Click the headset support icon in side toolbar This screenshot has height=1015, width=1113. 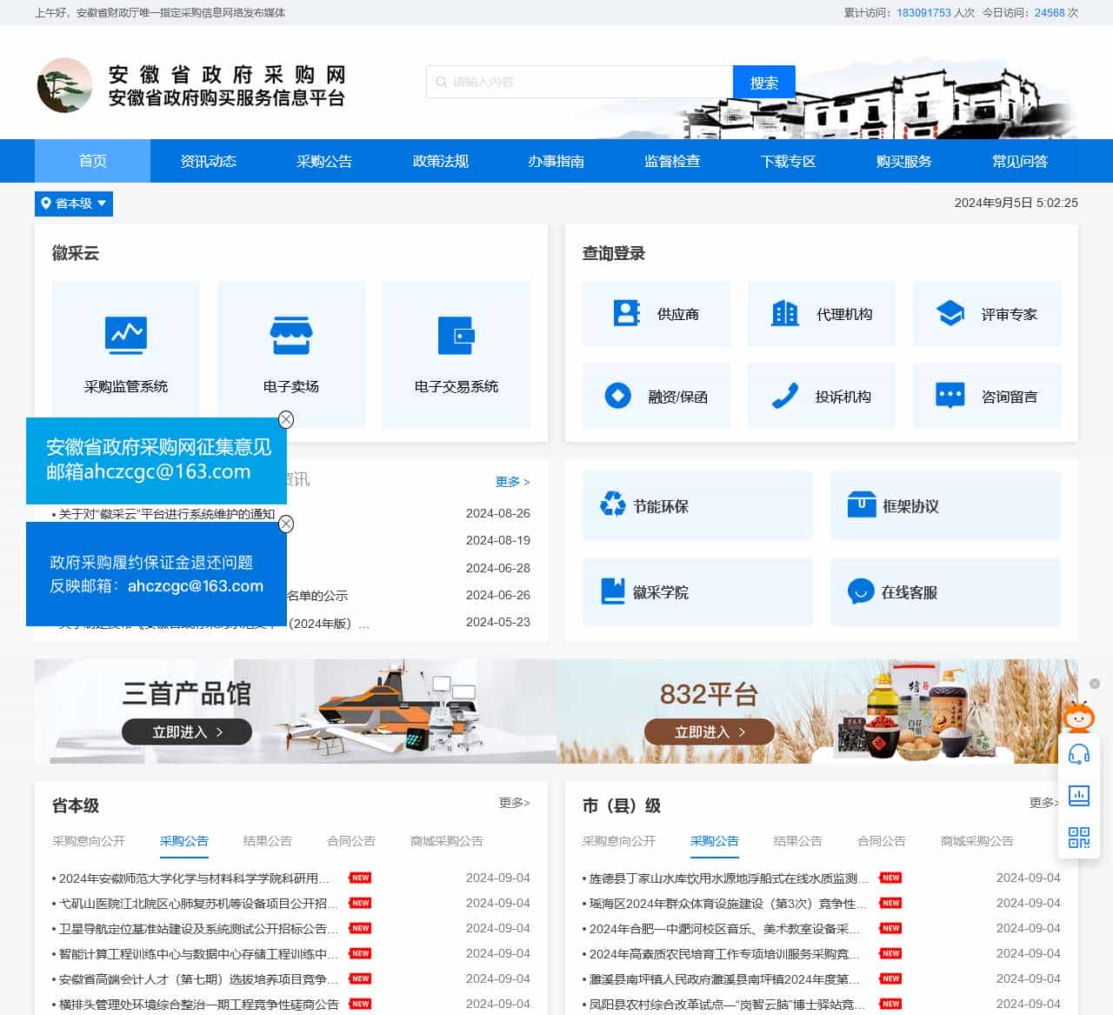[x=1079, y=753]
